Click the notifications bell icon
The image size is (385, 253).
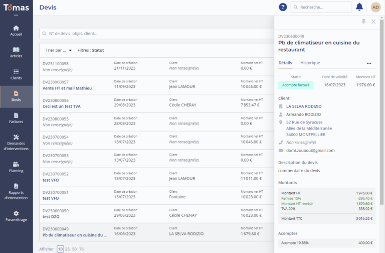pyautogui.click(x=359, y=7)
